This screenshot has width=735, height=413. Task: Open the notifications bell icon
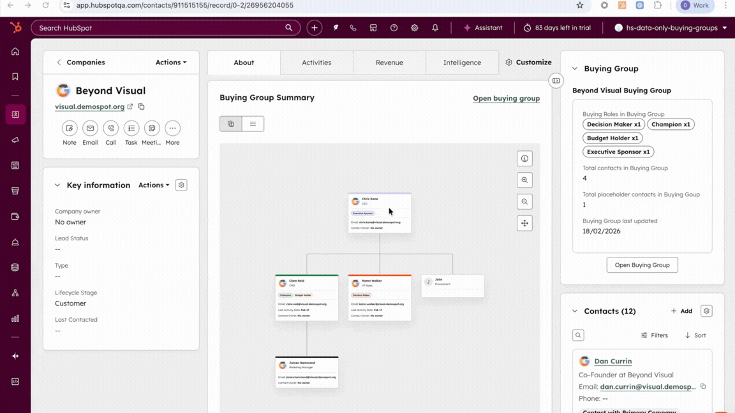pos(435,28)
